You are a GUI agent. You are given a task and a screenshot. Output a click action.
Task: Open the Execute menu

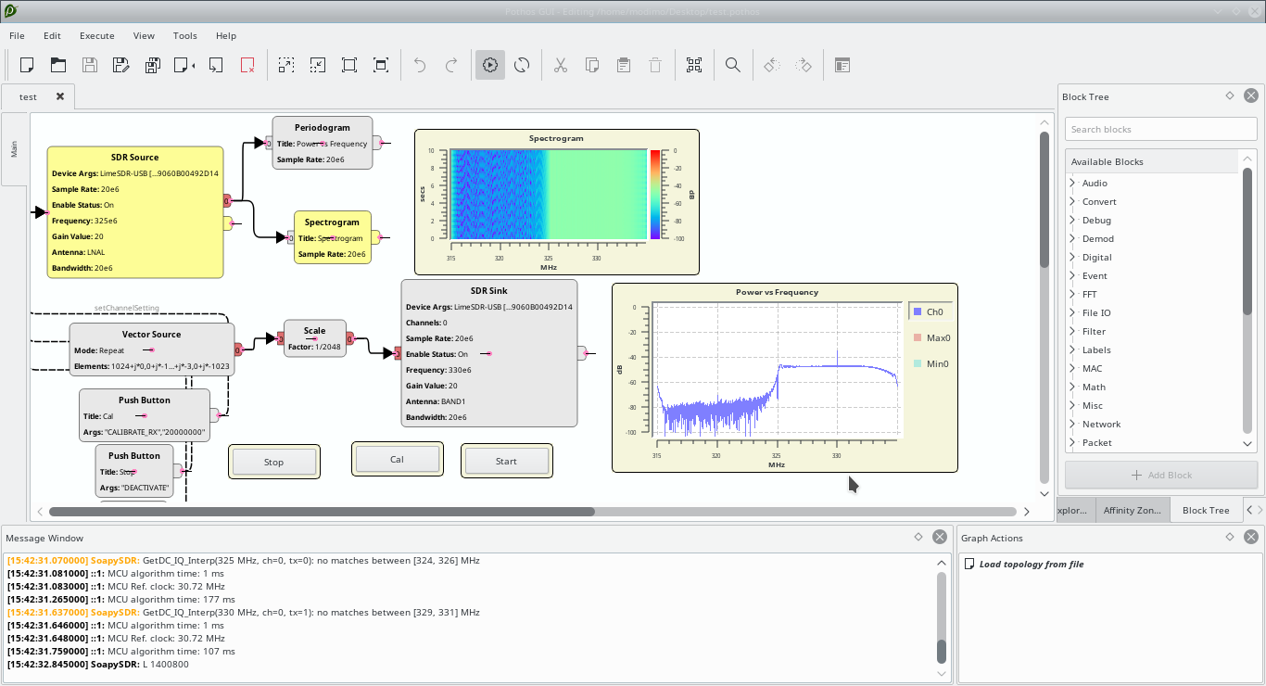click(97, 35)
